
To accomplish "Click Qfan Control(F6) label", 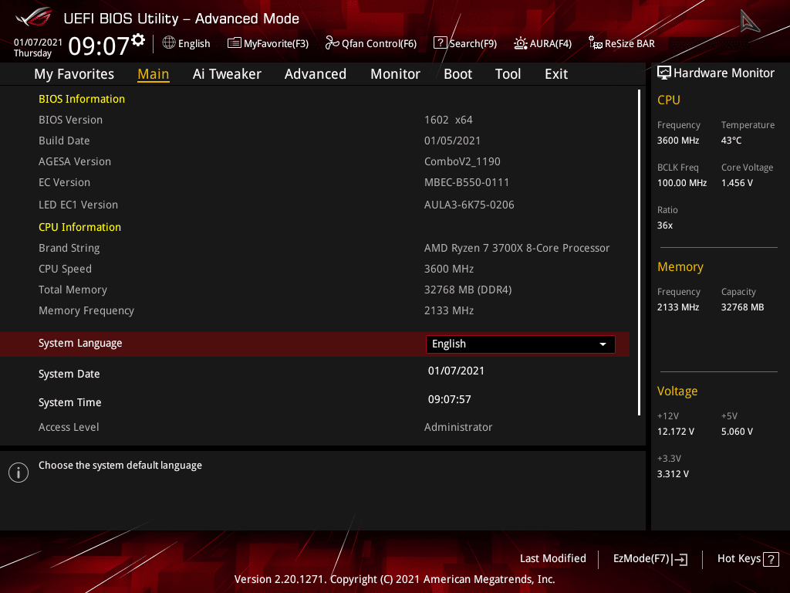I will (380, 44).
